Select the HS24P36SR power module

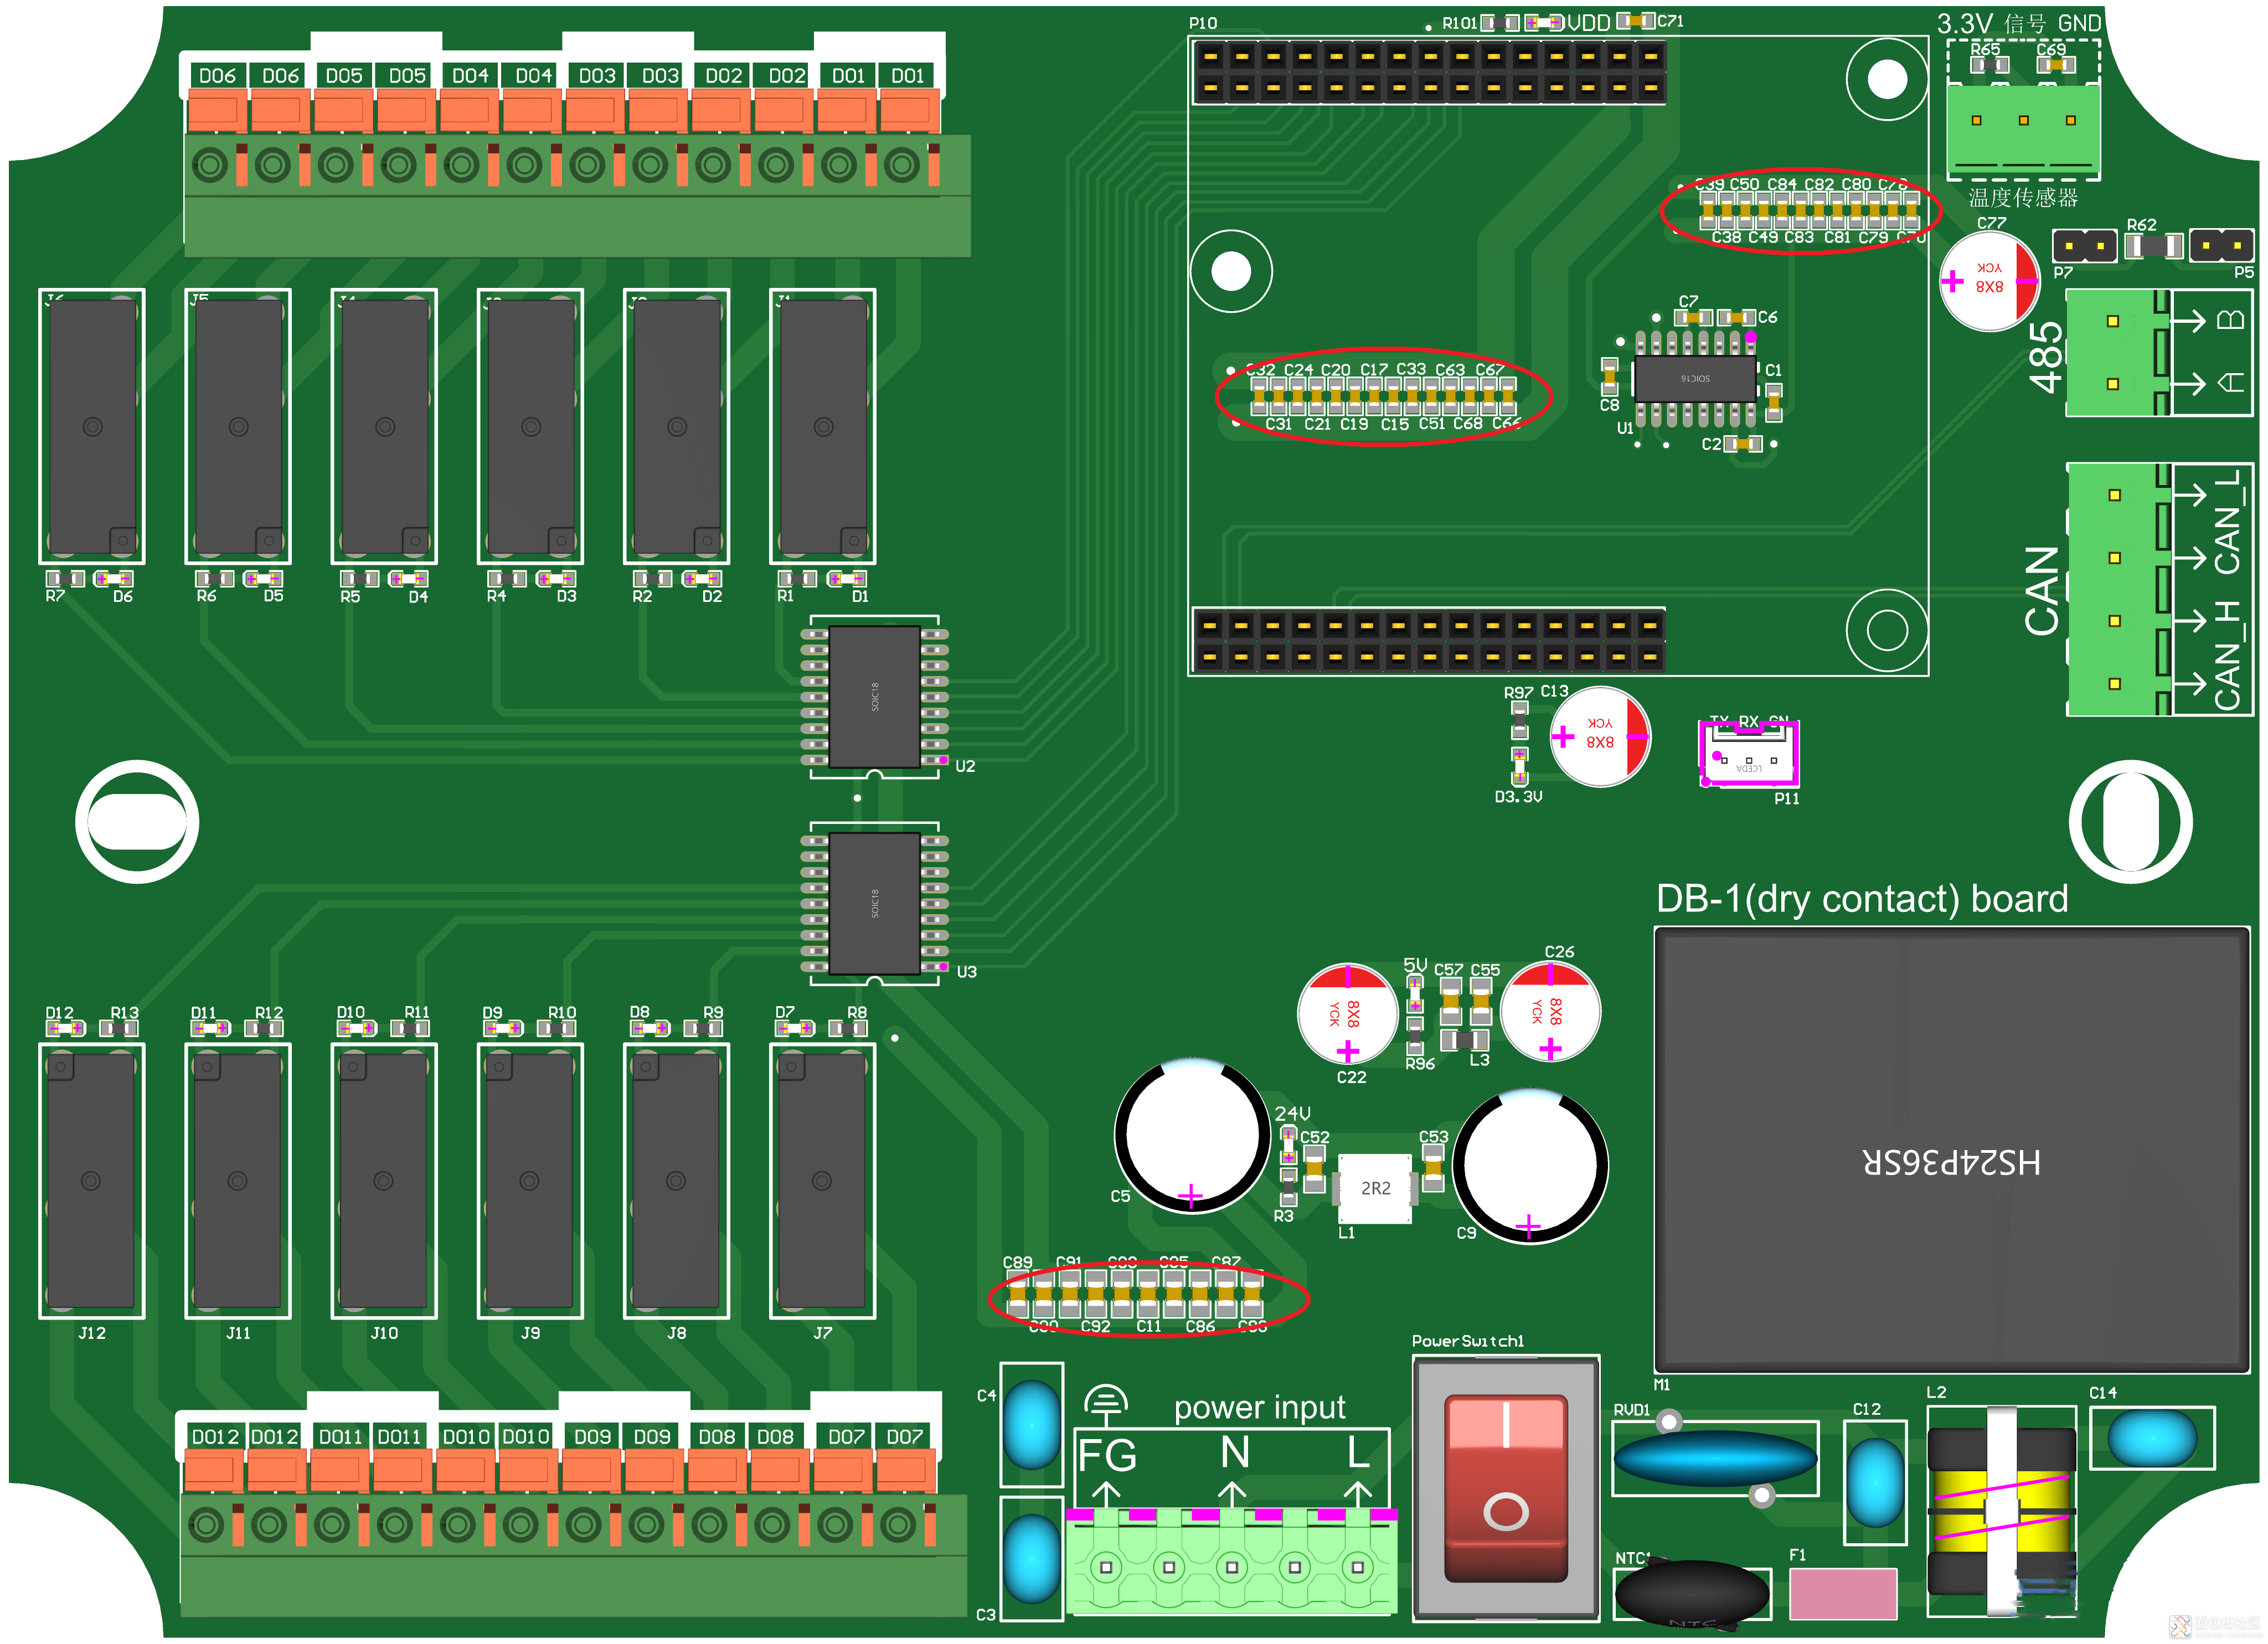1951,1149
